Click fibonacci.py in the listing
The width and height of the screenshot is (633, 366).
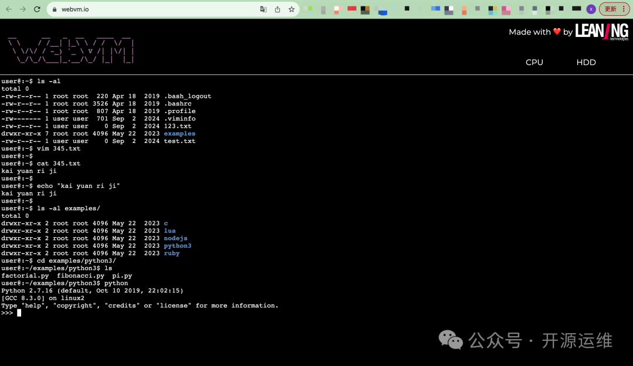tap(80, 276)
